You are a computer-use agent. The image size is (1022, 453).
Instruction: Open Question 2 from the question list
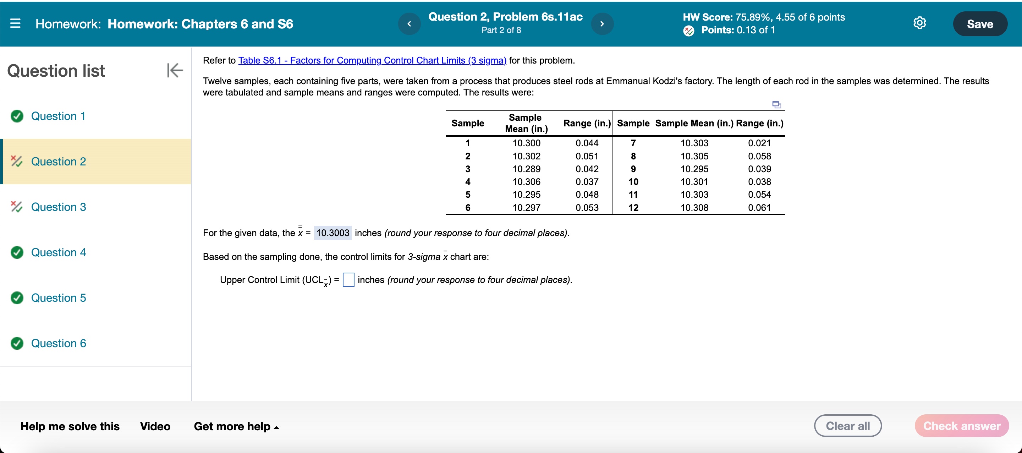click(58, 161)
